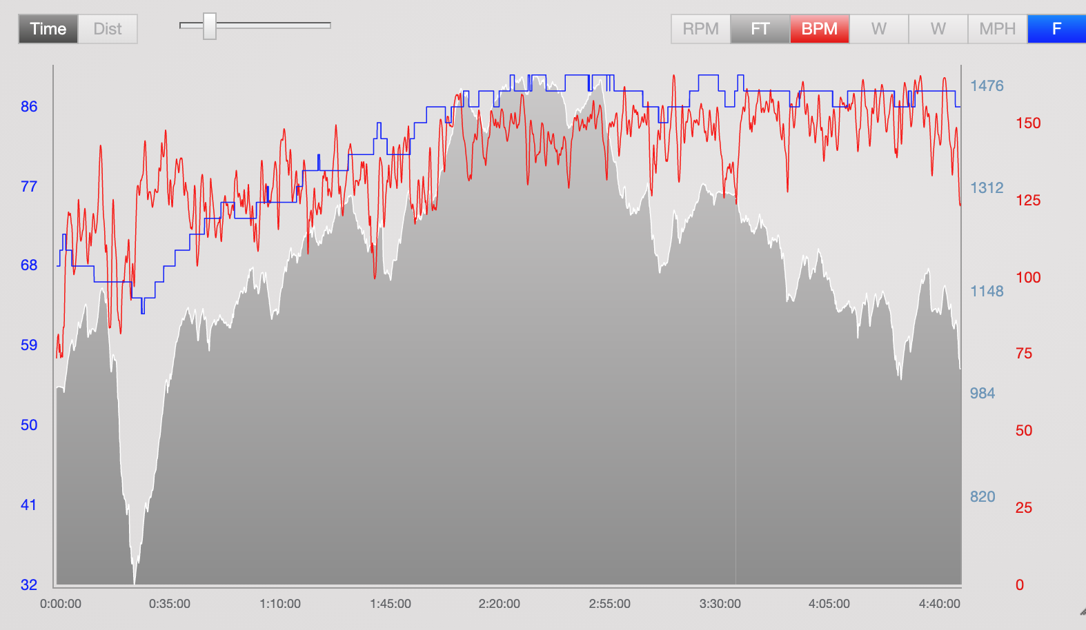The image size is (1086, 630).
Task: Toggle the W button beside MPH
Action: tap(938, 29)
